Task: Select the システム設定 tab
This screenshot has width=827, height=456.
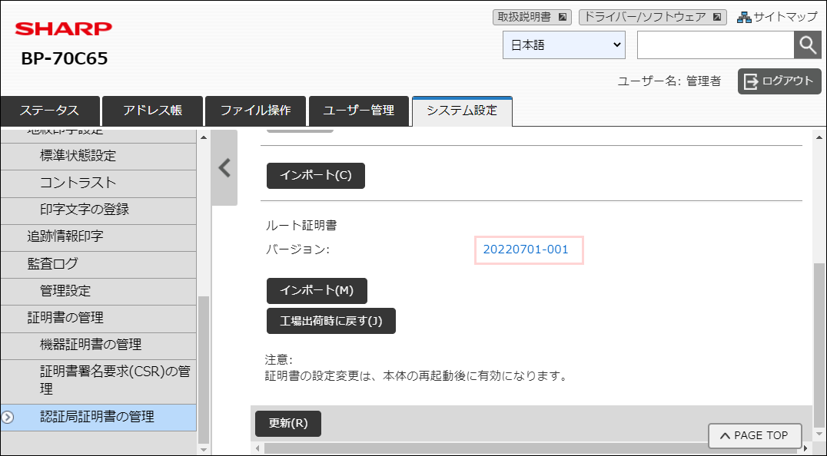Action: coord(462,111)
